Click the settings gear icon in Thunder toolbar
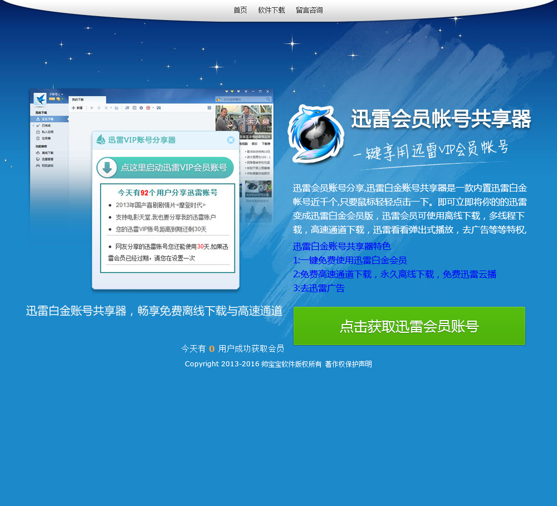The width and height of the screenshot is (557, 506). pos(141,108)
